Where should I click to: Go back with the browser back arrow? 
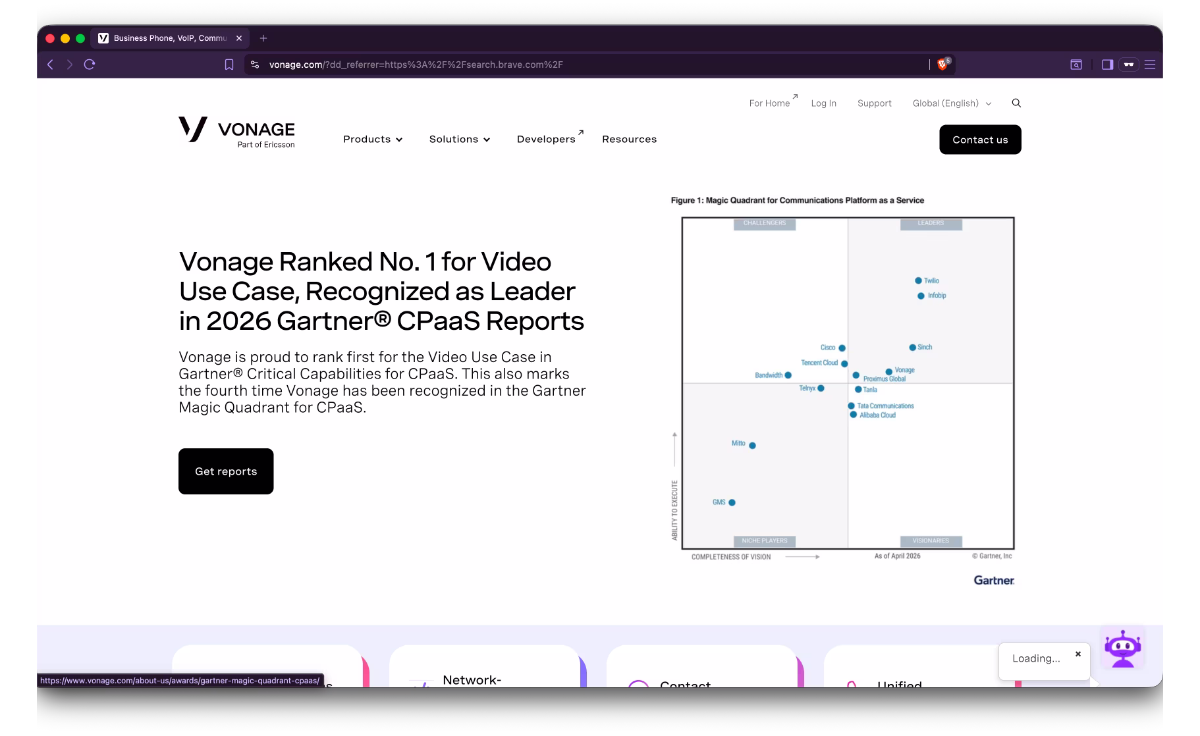pos(50,65)
